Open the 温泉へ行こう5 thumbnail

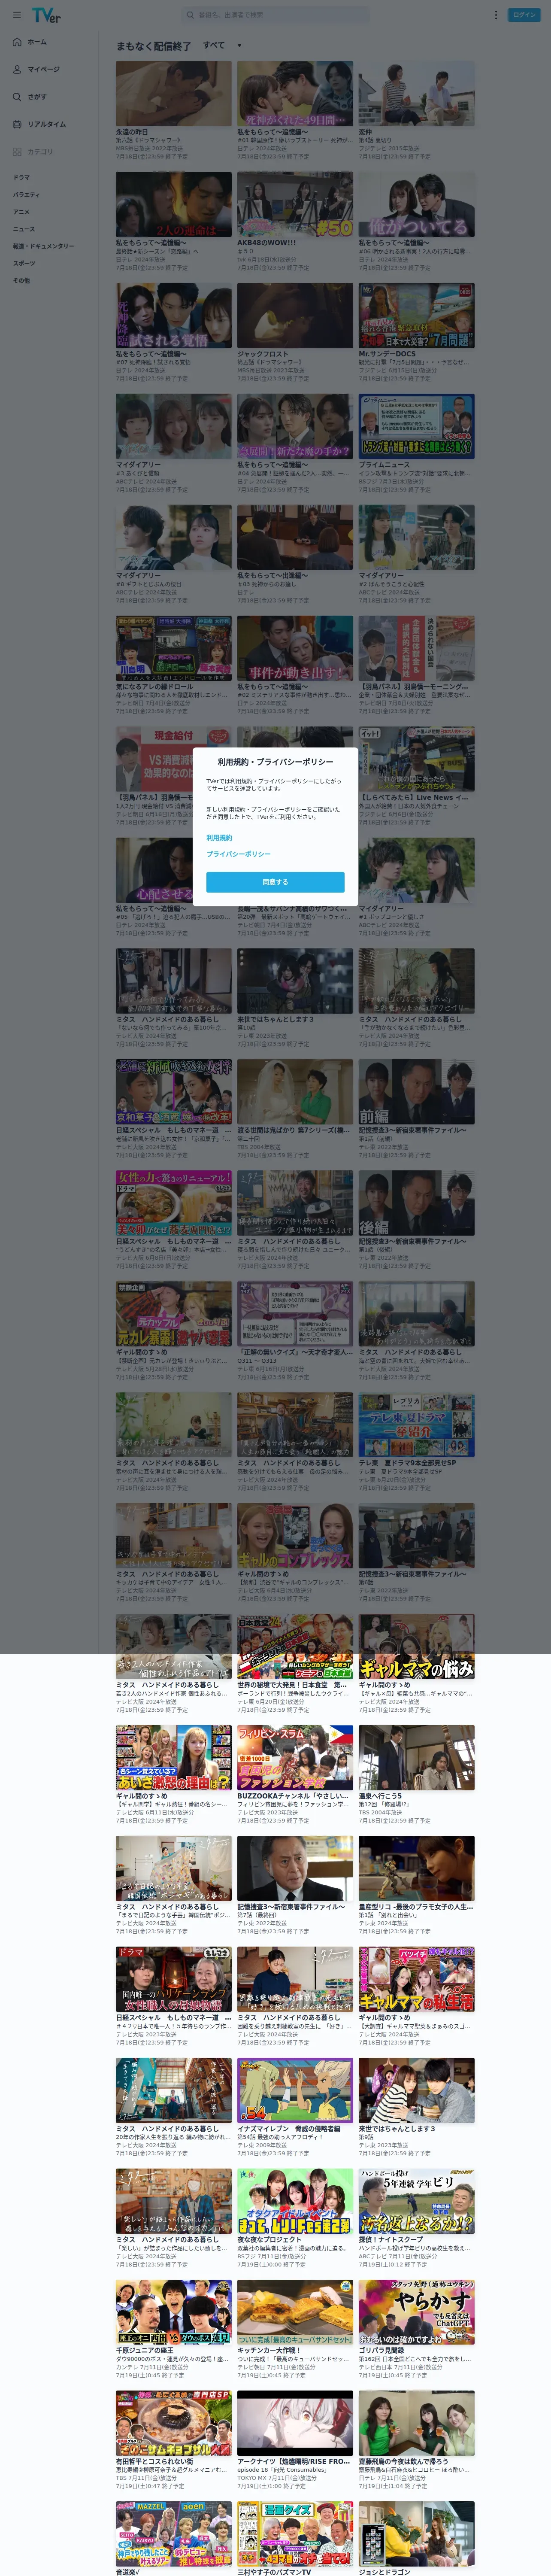(417, 1758)
